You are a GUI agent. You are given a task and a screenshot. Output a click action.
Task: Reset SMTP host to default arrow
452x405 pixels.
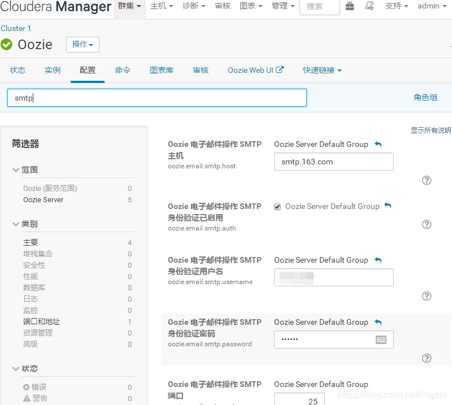click(378, 144)
